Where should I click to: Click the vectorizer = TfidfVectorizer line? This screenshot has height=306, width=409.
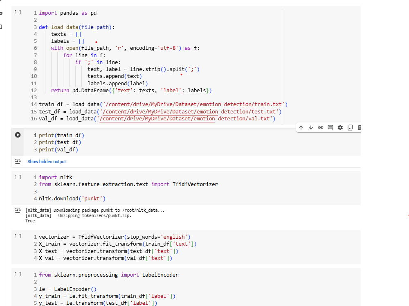[x=115, y=237]
